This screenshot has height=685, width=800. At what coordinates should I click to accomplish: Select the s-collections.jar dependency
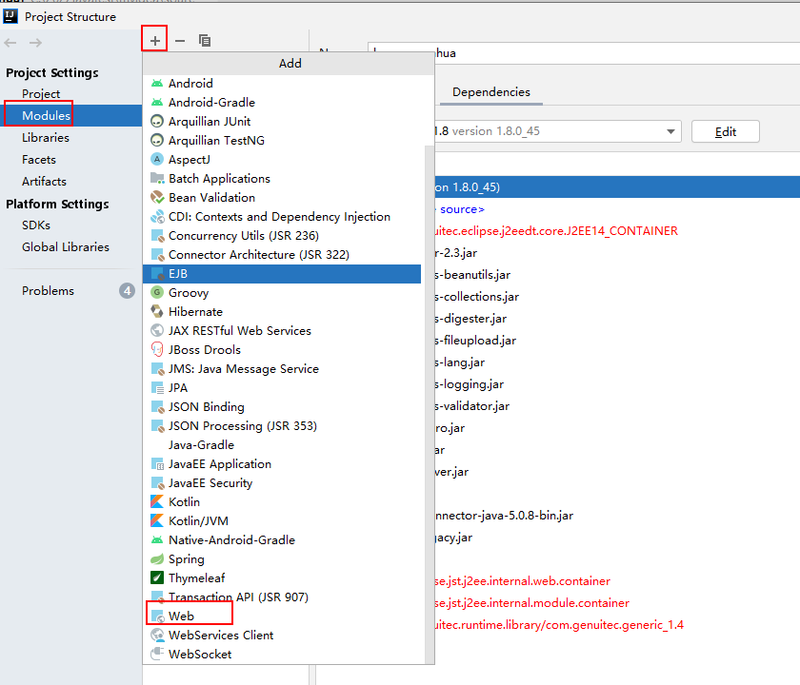[x=477, y=297]
